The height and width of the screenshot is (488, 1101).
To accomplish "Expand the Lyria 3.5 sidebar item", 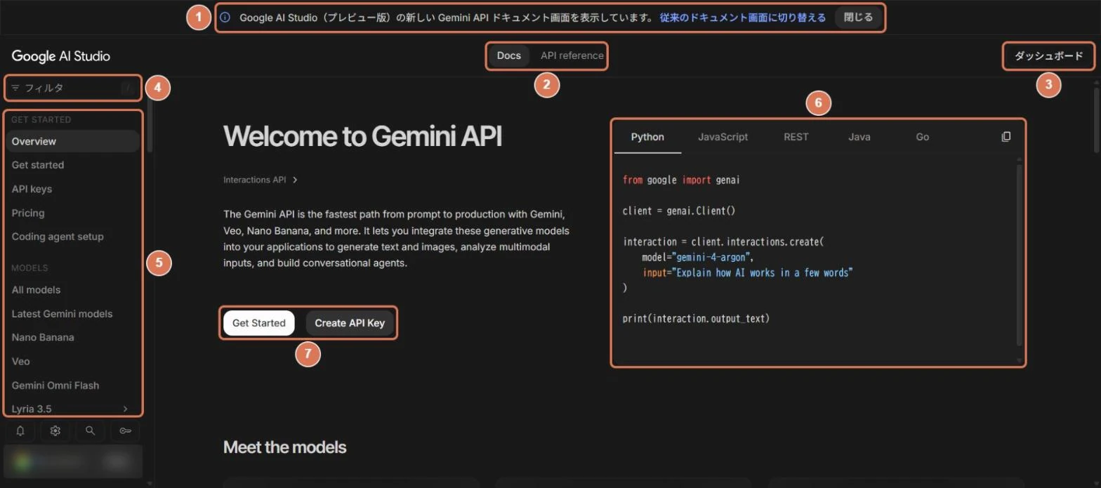I will (125, 409).
